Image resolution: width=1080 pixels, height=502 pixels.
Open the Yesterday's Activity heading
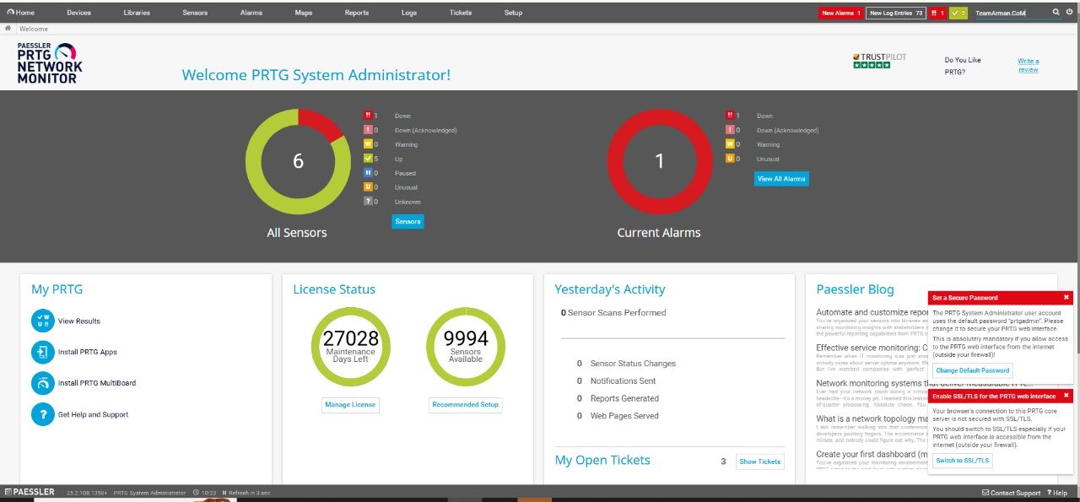(610, 289)
